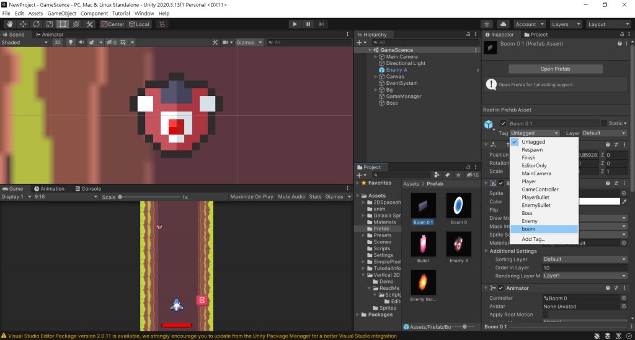Click the Pause button
Image resolution: width=635 pixels, height=340 pixels.
[308, 24]
